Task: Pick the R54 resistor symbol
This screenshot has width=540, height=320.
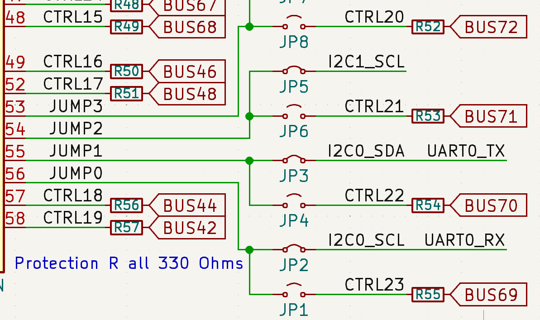Action: pos(428,205)
